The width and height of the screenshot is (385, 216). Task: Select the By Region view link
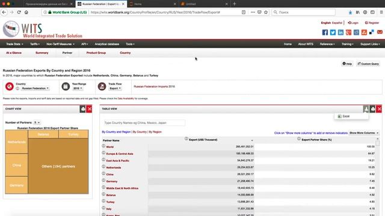tap(155, 132)
